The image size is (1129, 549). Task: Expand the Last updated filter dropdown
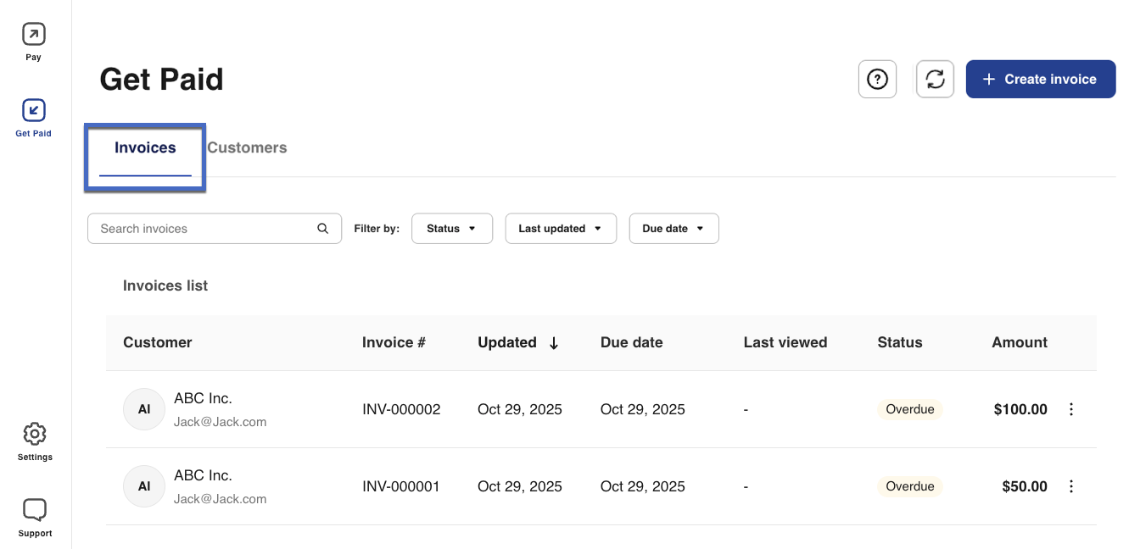click(560, 229)
